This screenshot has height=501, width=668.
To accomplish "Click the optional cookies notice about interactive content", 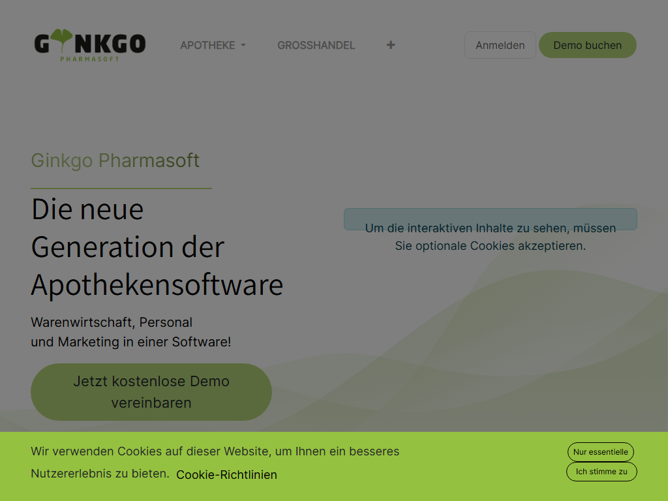I will (491, 237).
